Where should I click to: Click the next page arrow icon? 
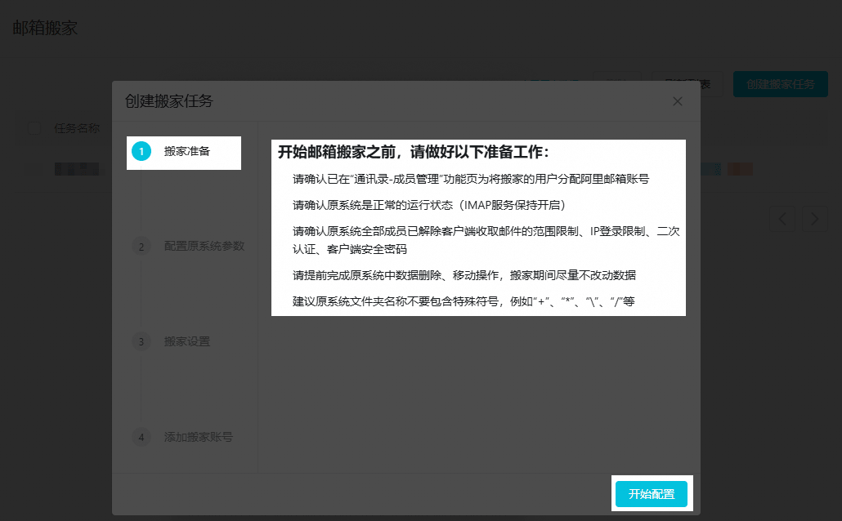(x=813, y=218)
